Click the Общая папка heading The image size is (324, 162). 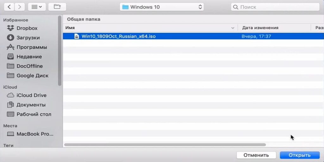point(84,19)
